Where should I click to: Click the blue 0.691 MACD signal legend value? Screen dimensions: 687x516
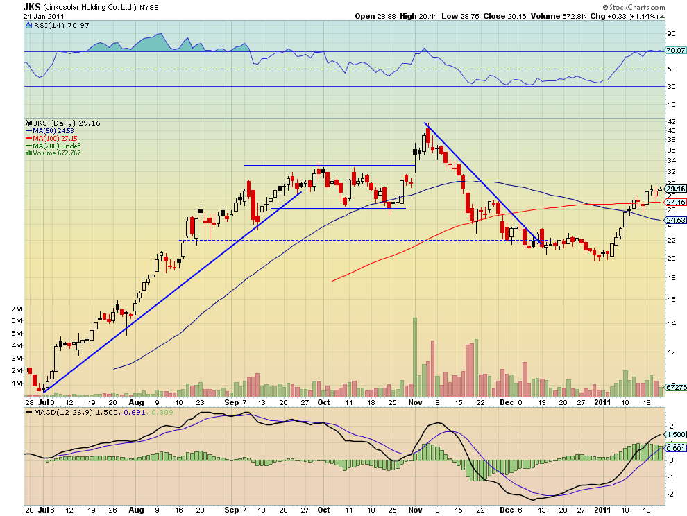(135, 412)
